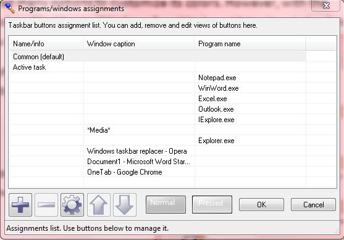Move assignment up with the up arrow
The height and width of the screenshot is (240, 344).
click(98, 205)
